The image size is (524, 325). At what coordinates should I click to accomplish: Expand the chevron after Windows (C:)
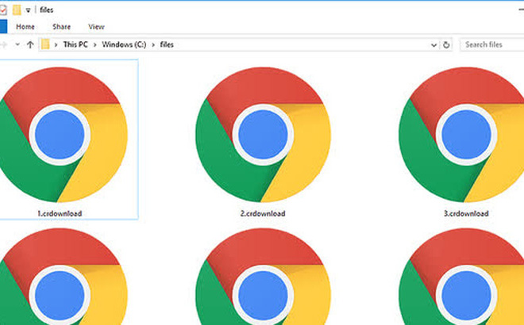tap(153, 45)
